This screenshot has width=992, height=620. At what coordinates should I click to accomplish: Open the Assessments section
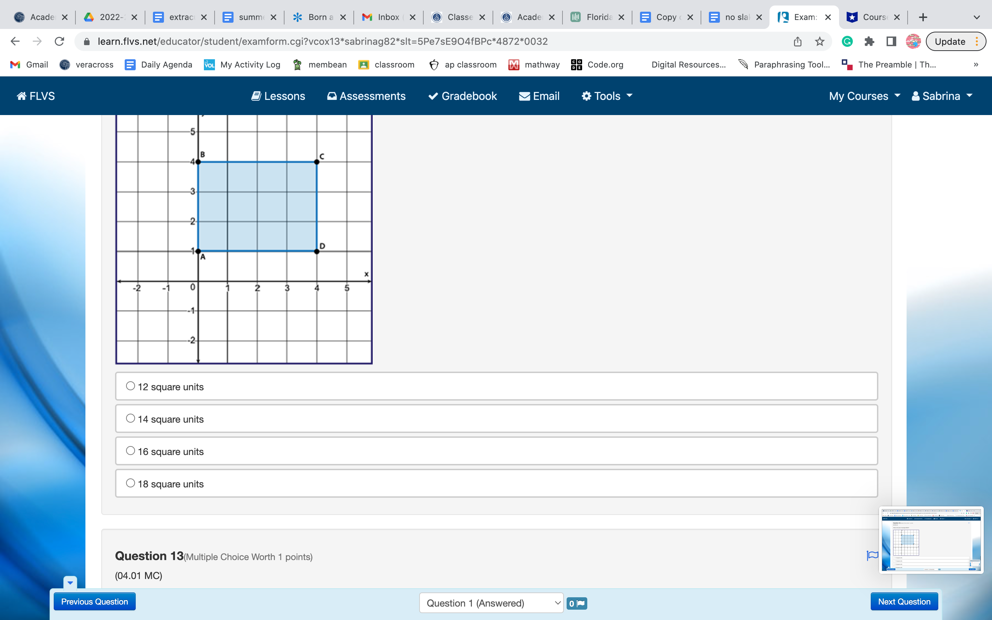[x=366, y=96]
